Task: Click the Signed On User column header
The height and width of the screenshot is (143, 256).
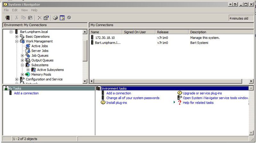Action: pyautogui.click(x=139, y=32)
